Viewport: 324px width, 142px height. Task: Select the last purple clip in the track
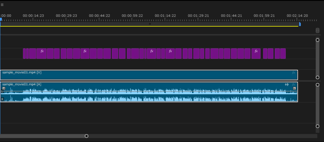[283, 54]
